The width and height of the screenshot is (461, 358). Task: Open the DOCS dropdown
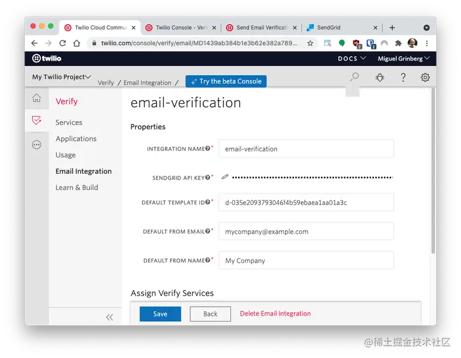(x=351, y=58)
